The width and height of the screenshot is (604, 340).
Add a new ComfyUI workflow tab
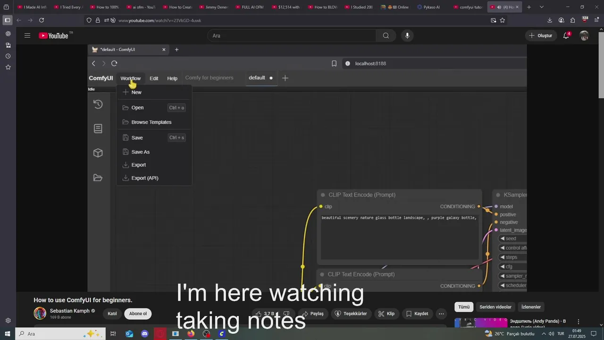tap(285, 78)
